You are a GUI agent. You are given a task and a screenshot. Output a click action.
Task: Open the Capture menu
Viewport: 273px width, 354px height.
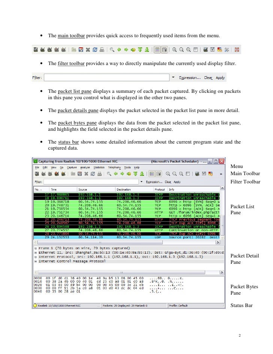click(x=72, y=168)
